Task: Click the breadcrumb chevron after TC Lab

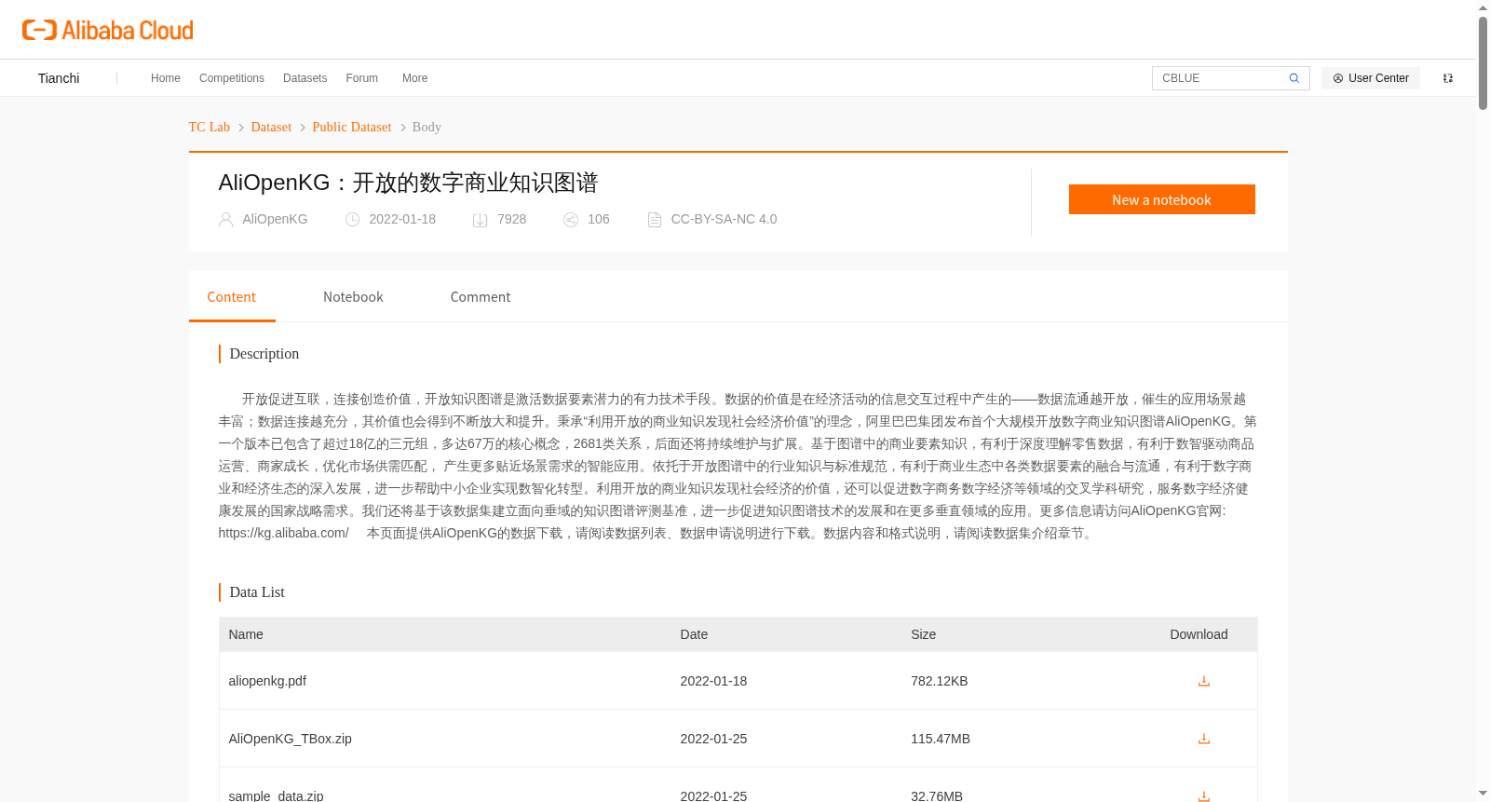Action: [240, 128]
